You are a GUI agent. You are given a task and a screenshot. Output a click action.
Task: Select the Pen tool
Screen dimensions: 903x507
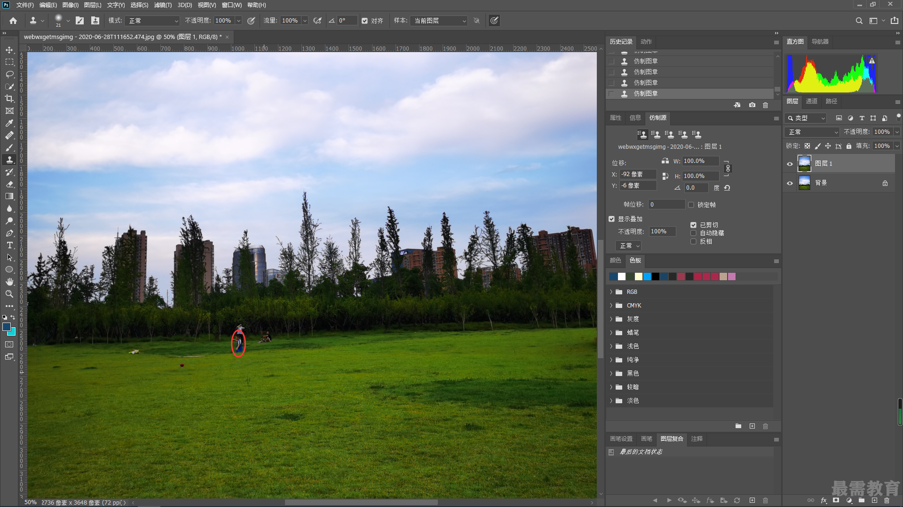coord(9,233)
